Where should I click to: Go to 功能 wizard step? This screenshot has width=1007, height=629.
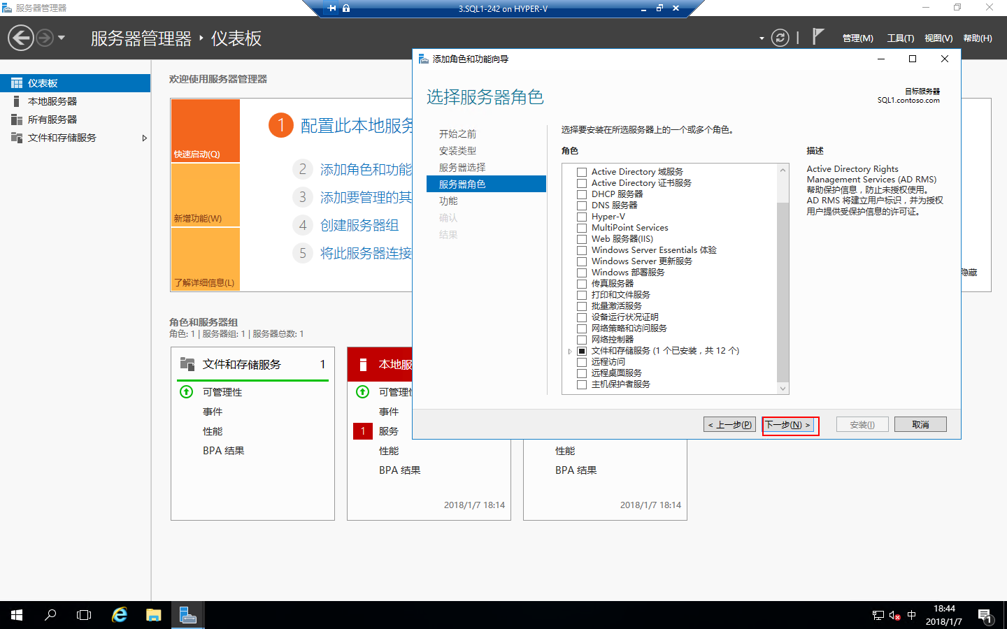(448, 201)
